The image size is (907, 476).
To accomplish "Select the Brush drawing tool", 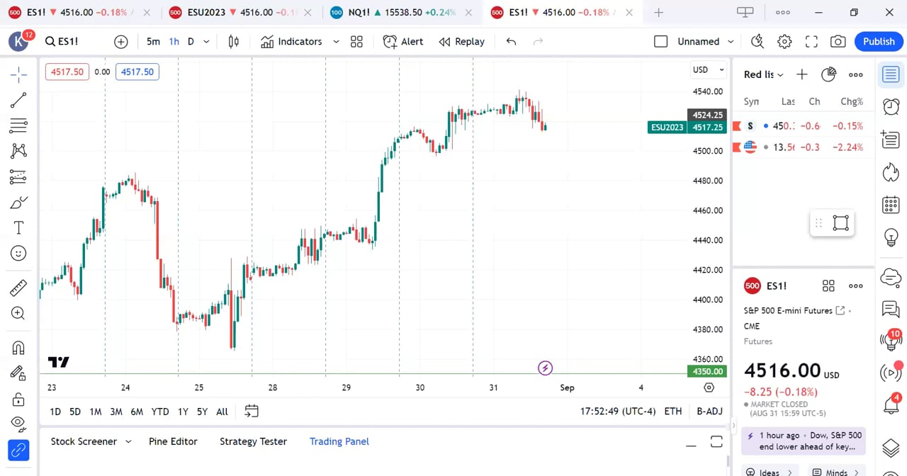I will [18, 202].
